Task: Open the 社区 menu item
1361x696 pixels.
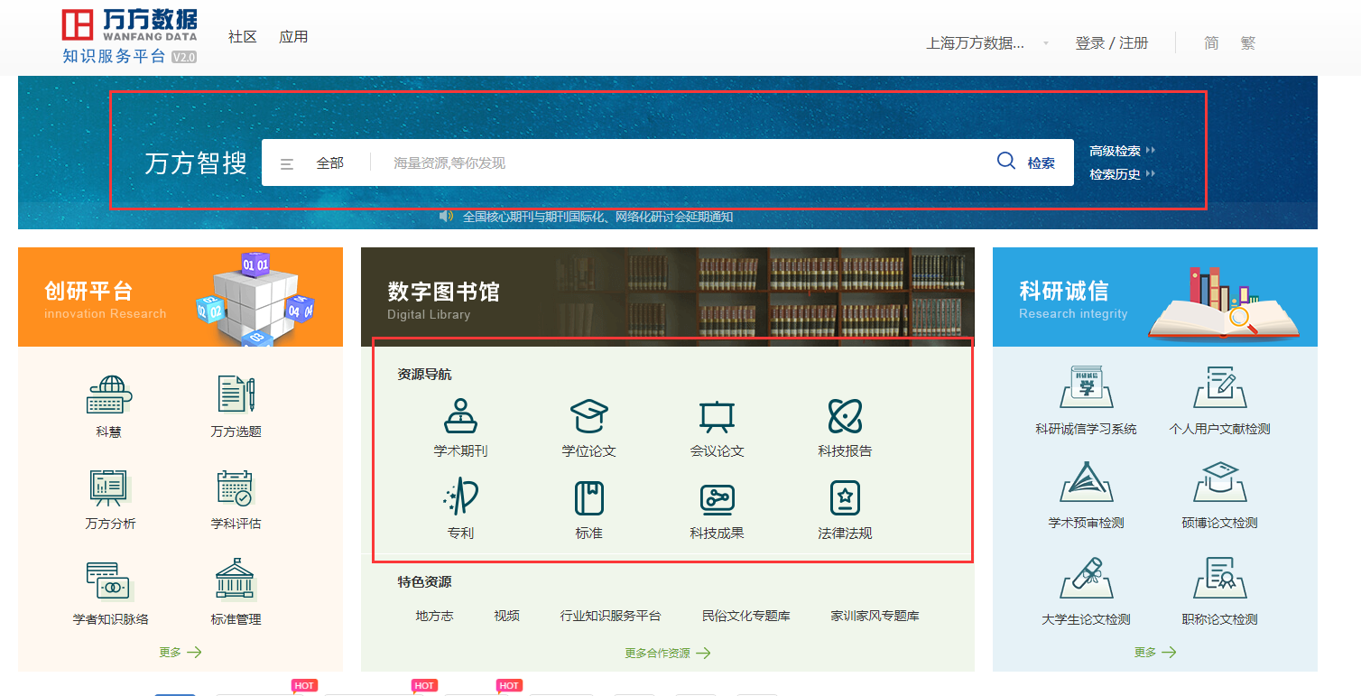Action: pyautogui.click(x=242, y=37)
